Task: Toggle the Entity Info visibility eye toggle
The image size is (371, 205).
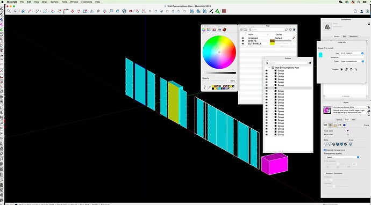Action: point(341,69)
